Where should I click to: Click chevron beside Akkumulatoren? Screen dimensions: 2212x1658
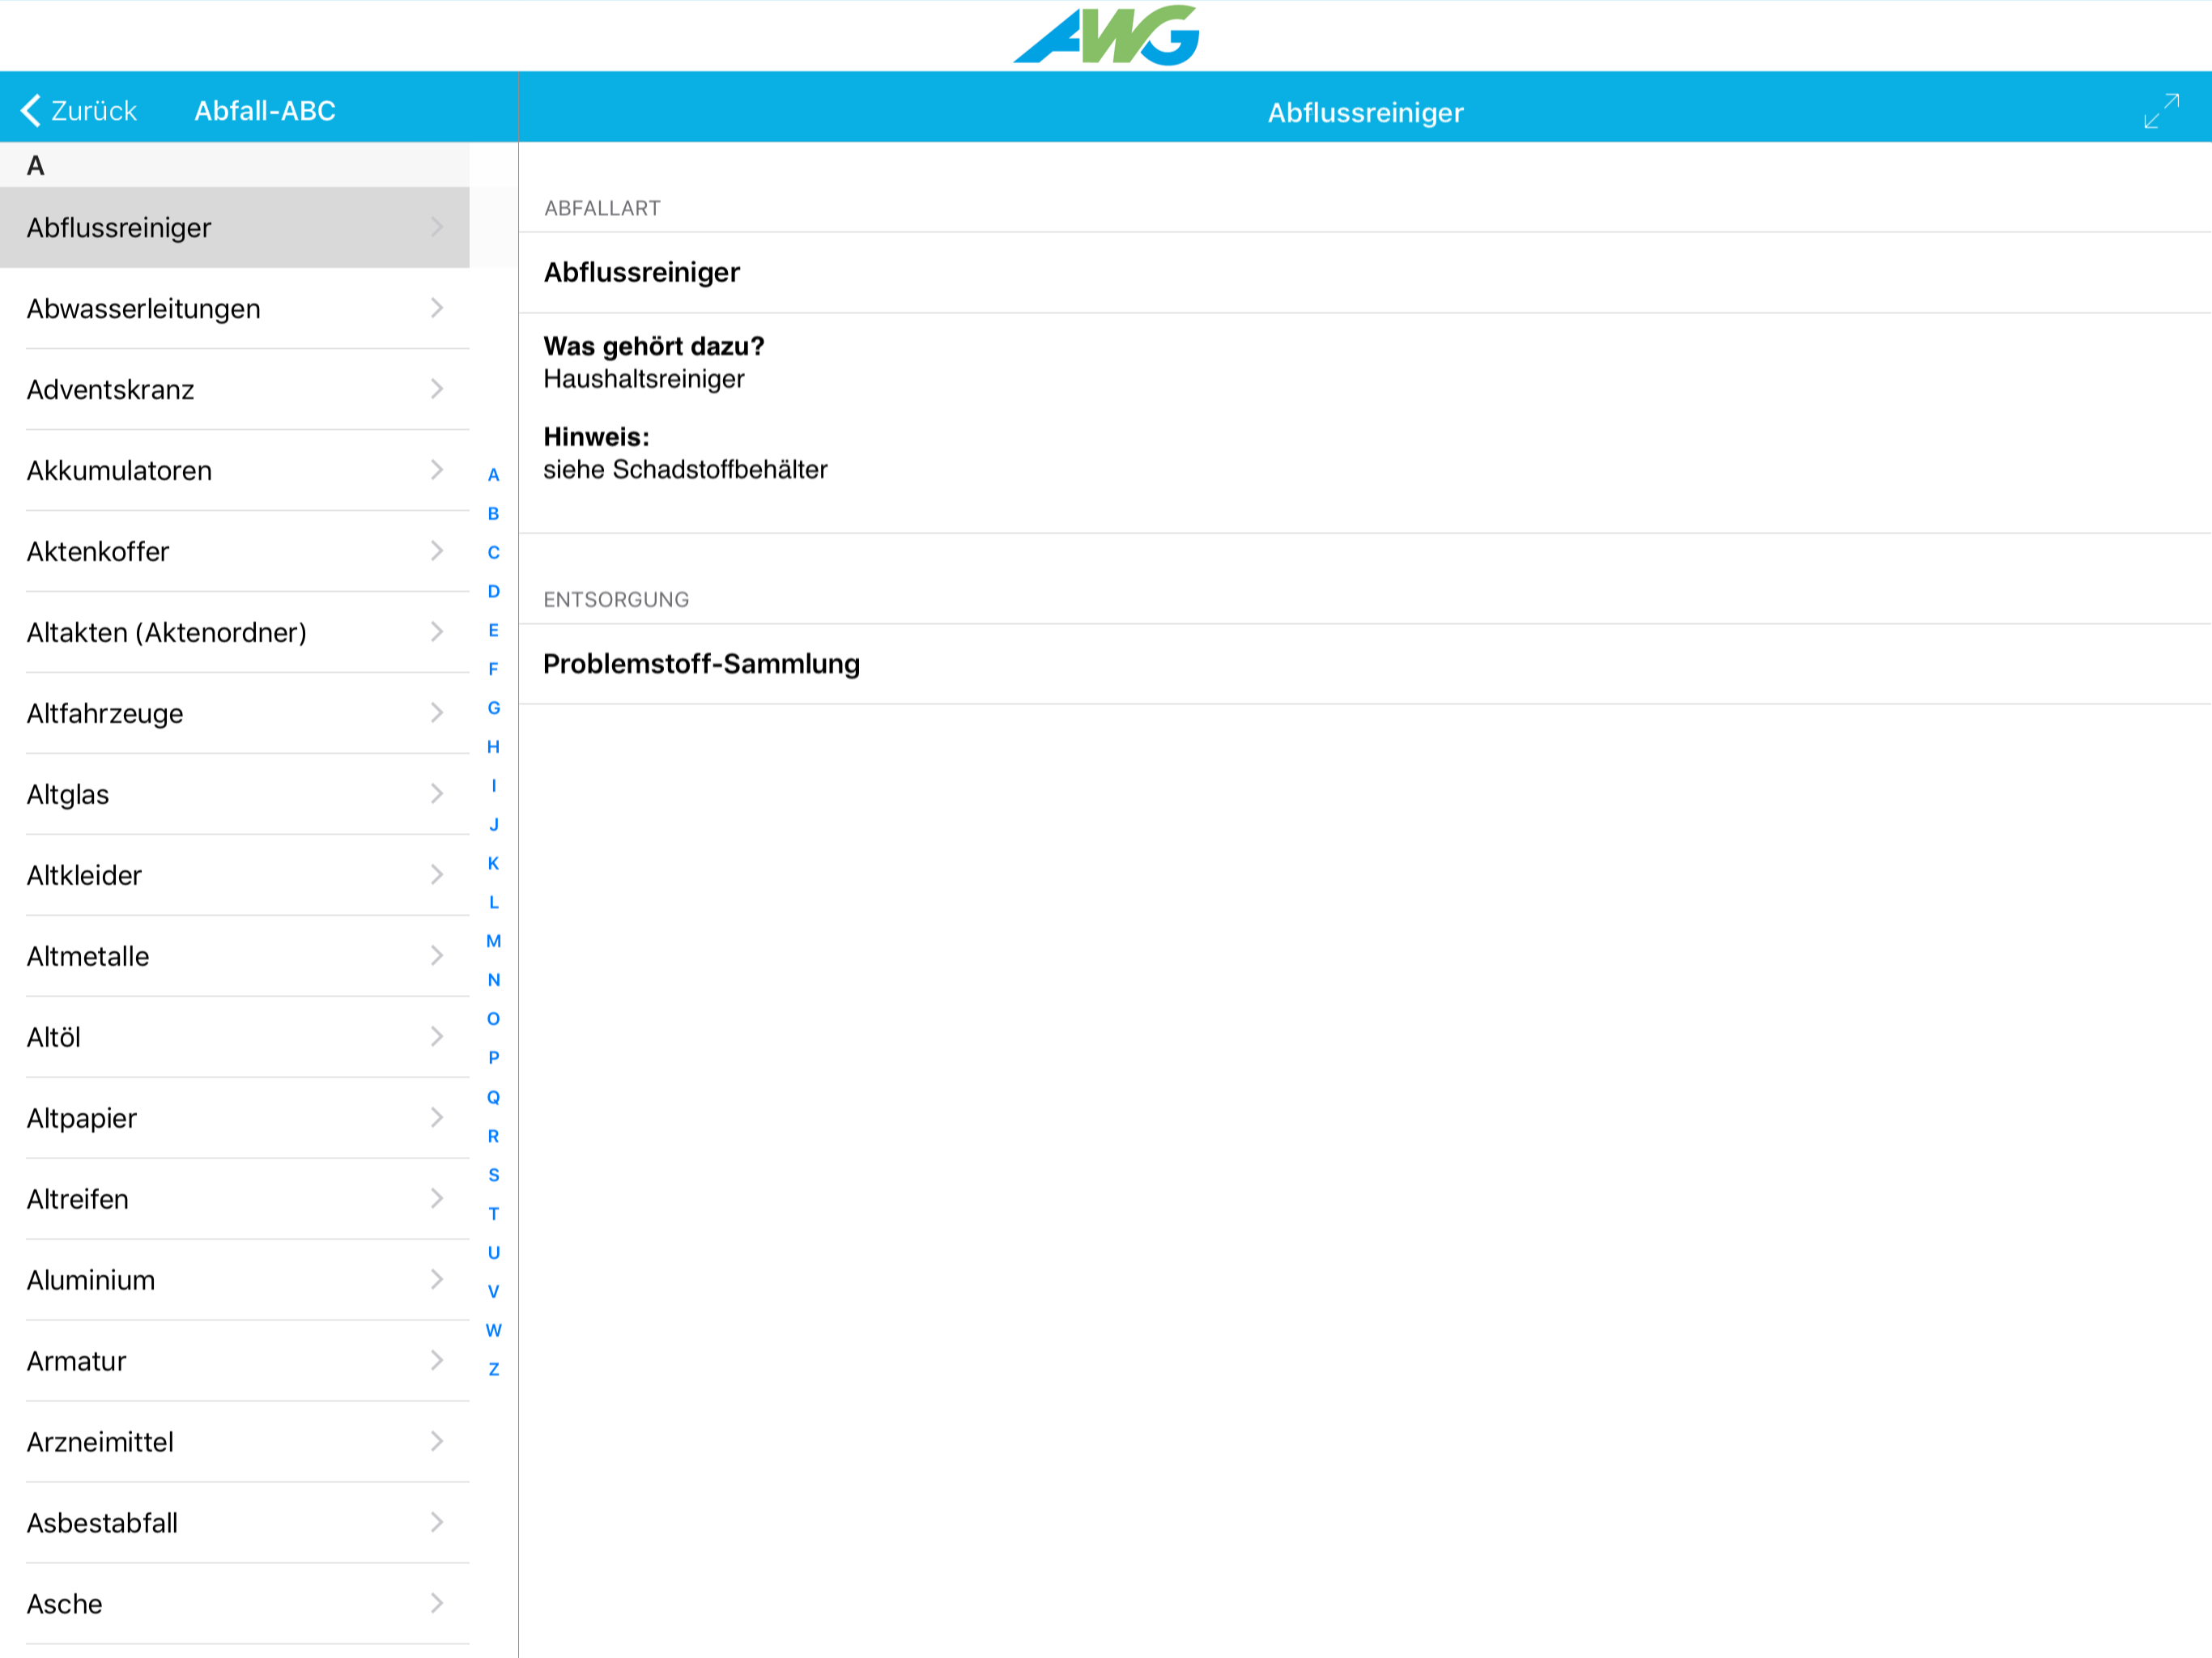437,470
